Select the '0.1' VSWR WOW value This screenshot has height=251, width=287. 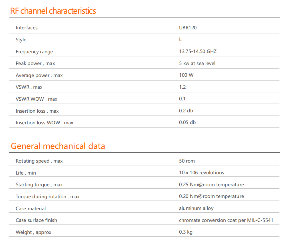click(x=182, y=99)
